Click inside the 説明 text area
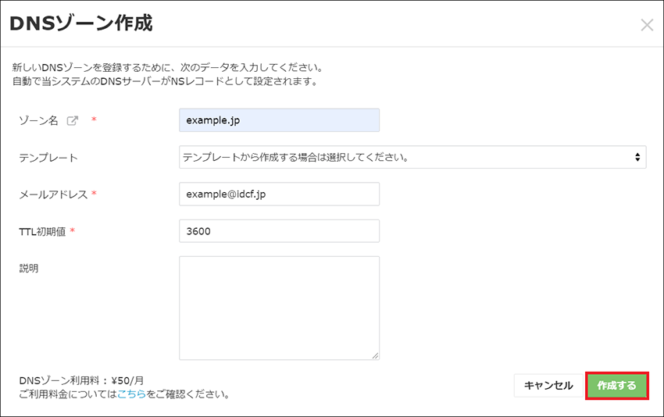664x417 pixels. pyautogui.click(x=279, y=308)
